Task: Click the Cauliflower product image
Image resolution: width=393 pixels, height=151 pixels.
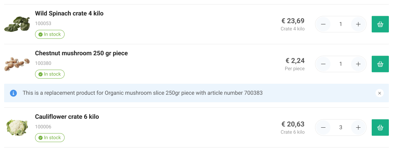Action: (x=17, y=127)
